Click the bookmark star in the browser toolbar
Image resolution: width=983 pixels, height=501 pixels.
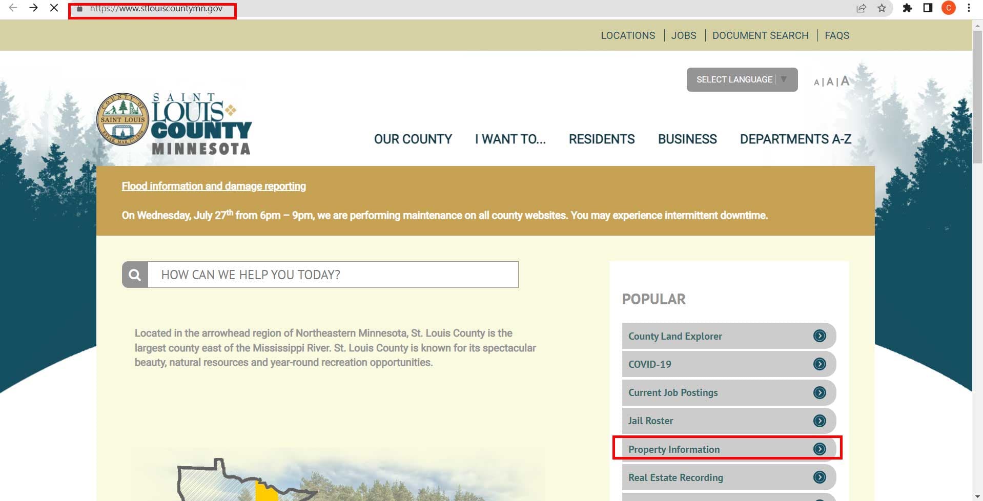(882, 8)
